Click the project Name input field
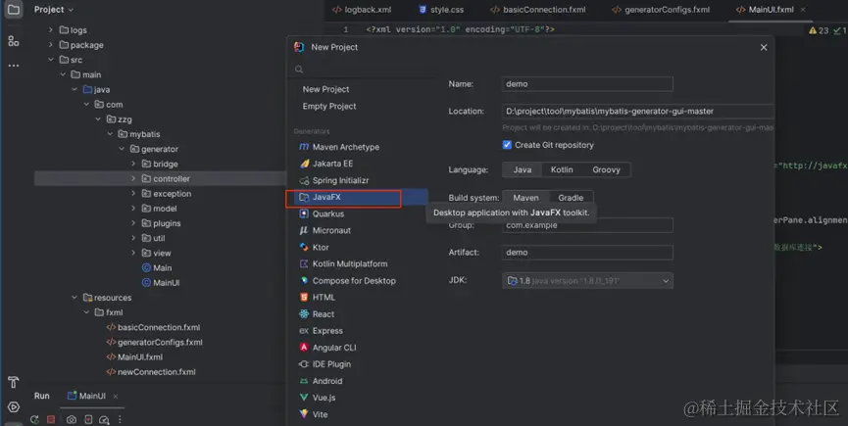Screen dimensions: 848x426 pyautogui.click(x=587, y=83)
